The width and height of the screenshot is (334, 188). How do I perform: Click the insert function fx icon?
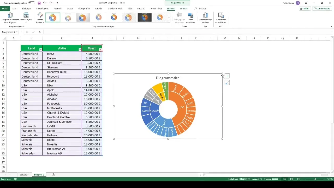40,32
